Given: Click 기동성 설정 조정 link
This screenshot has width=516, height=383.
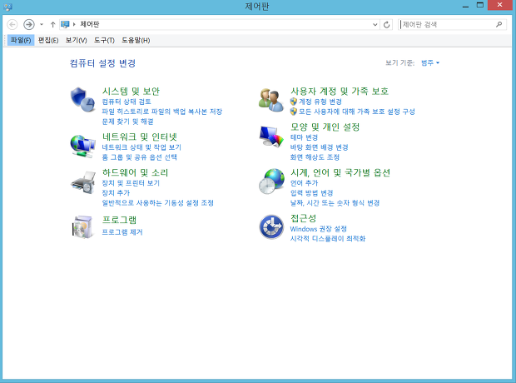Looking at the screenshot, I should point(157,202).
